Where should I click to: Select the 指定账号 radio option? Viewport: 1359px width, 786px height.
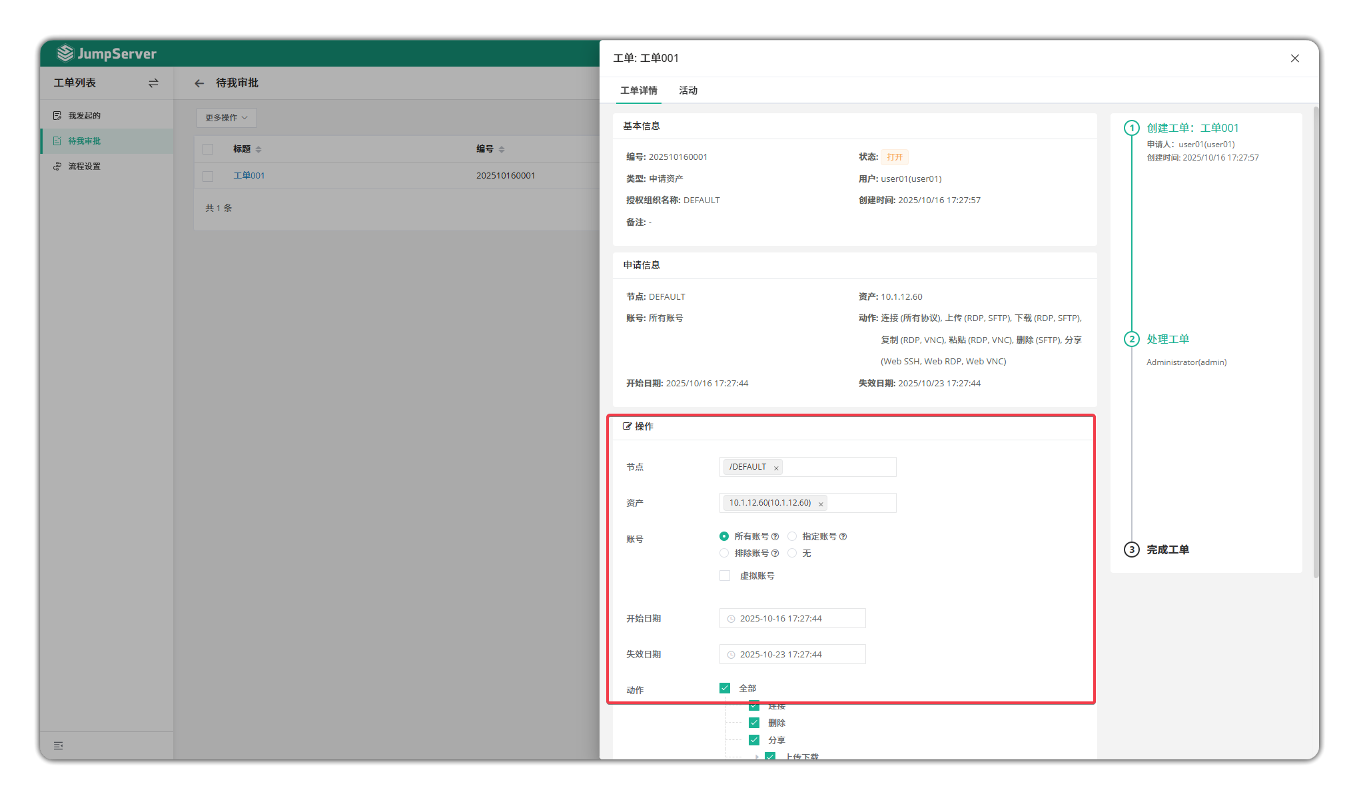[x=792, y=536]
